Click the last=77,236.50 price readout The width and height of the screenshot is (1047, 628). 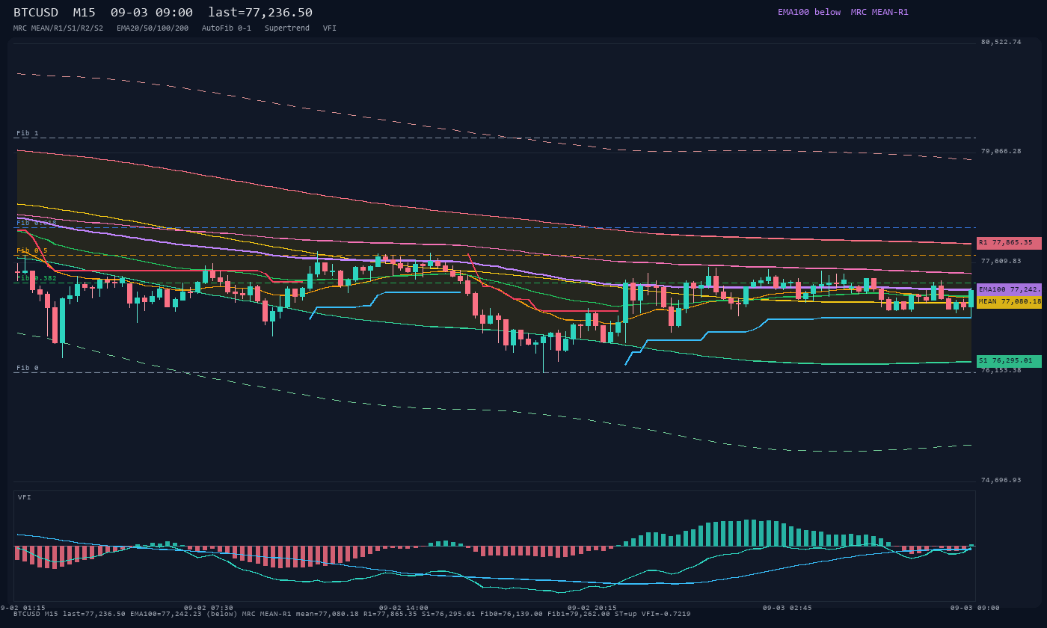260,13
